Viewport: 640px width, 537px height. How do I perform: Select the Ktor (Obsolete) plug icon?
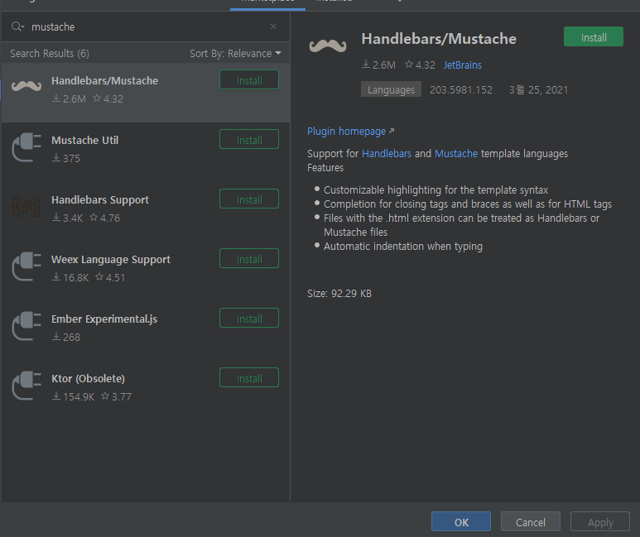click(26, 386)
